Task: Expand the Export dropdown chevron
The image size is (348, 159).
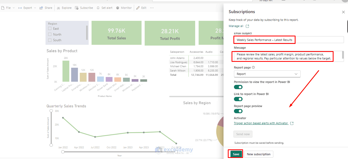Action: [35, 8]
